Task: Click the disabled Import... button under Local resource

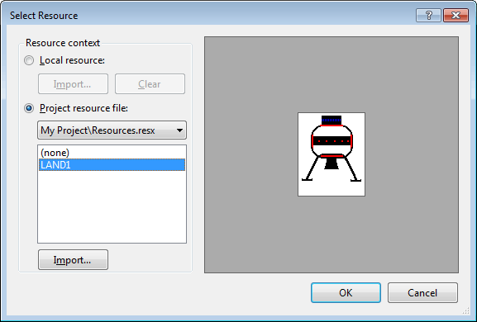Action: click(73, 84)
